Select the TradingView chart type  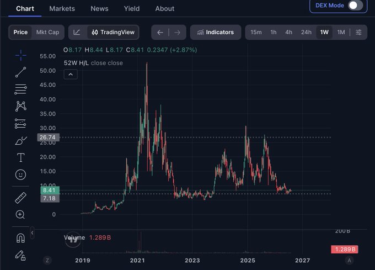[x=113, y=32]
